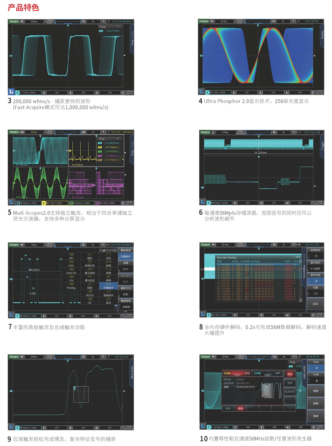Open MENU in the Decoder FlexRay window

(298, 257)
